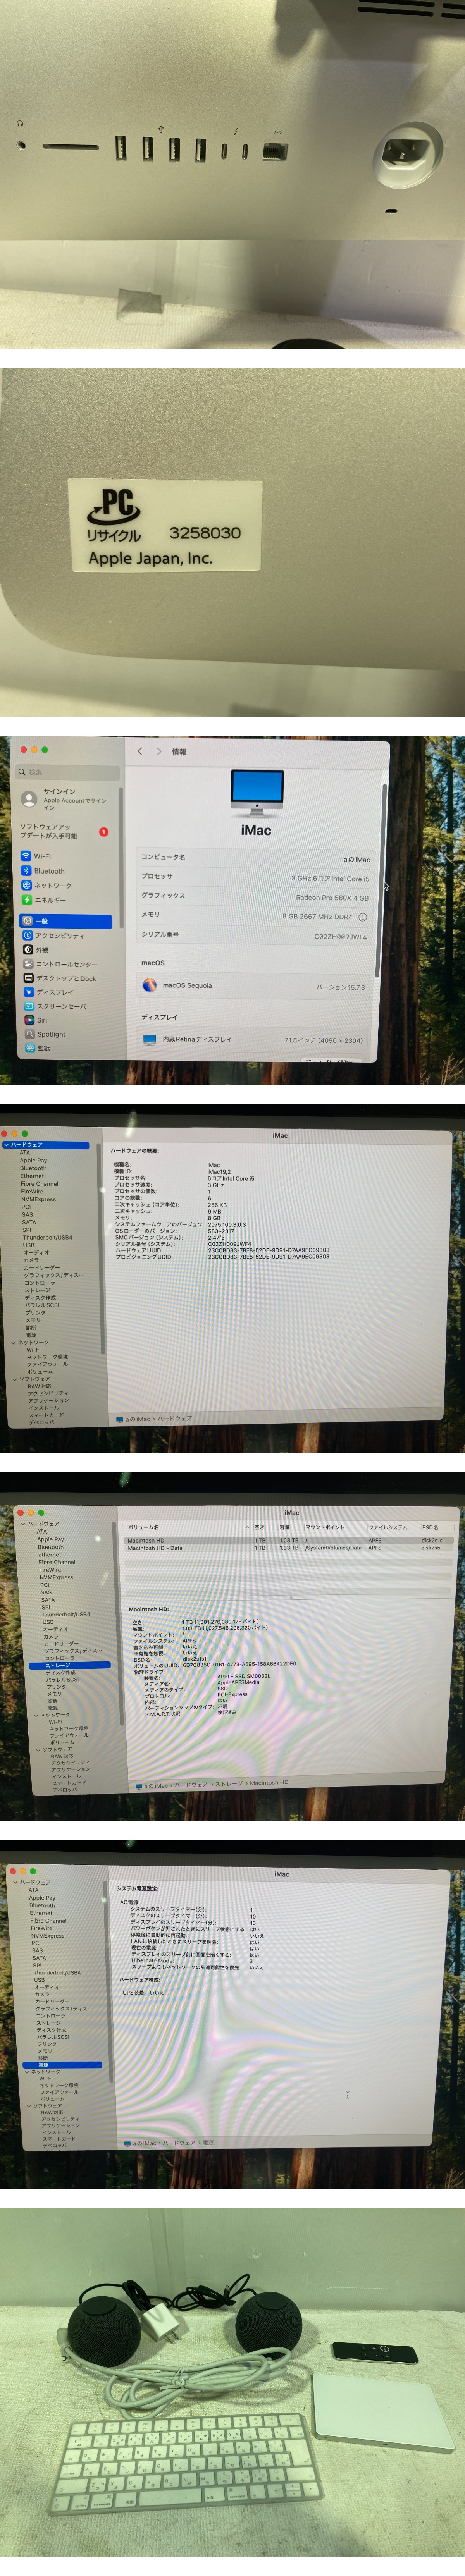Click the コンピュータ名 row value

click(356, 859)
